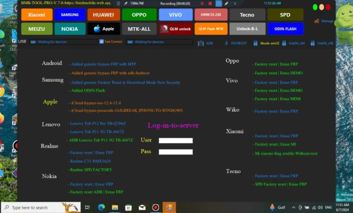
Task: Open Task View on the taskbar
Action: [x=87, y=208]
